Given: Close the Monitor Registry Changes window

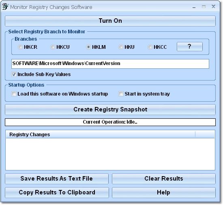Looking at the screenshot, I should [213, 7].
